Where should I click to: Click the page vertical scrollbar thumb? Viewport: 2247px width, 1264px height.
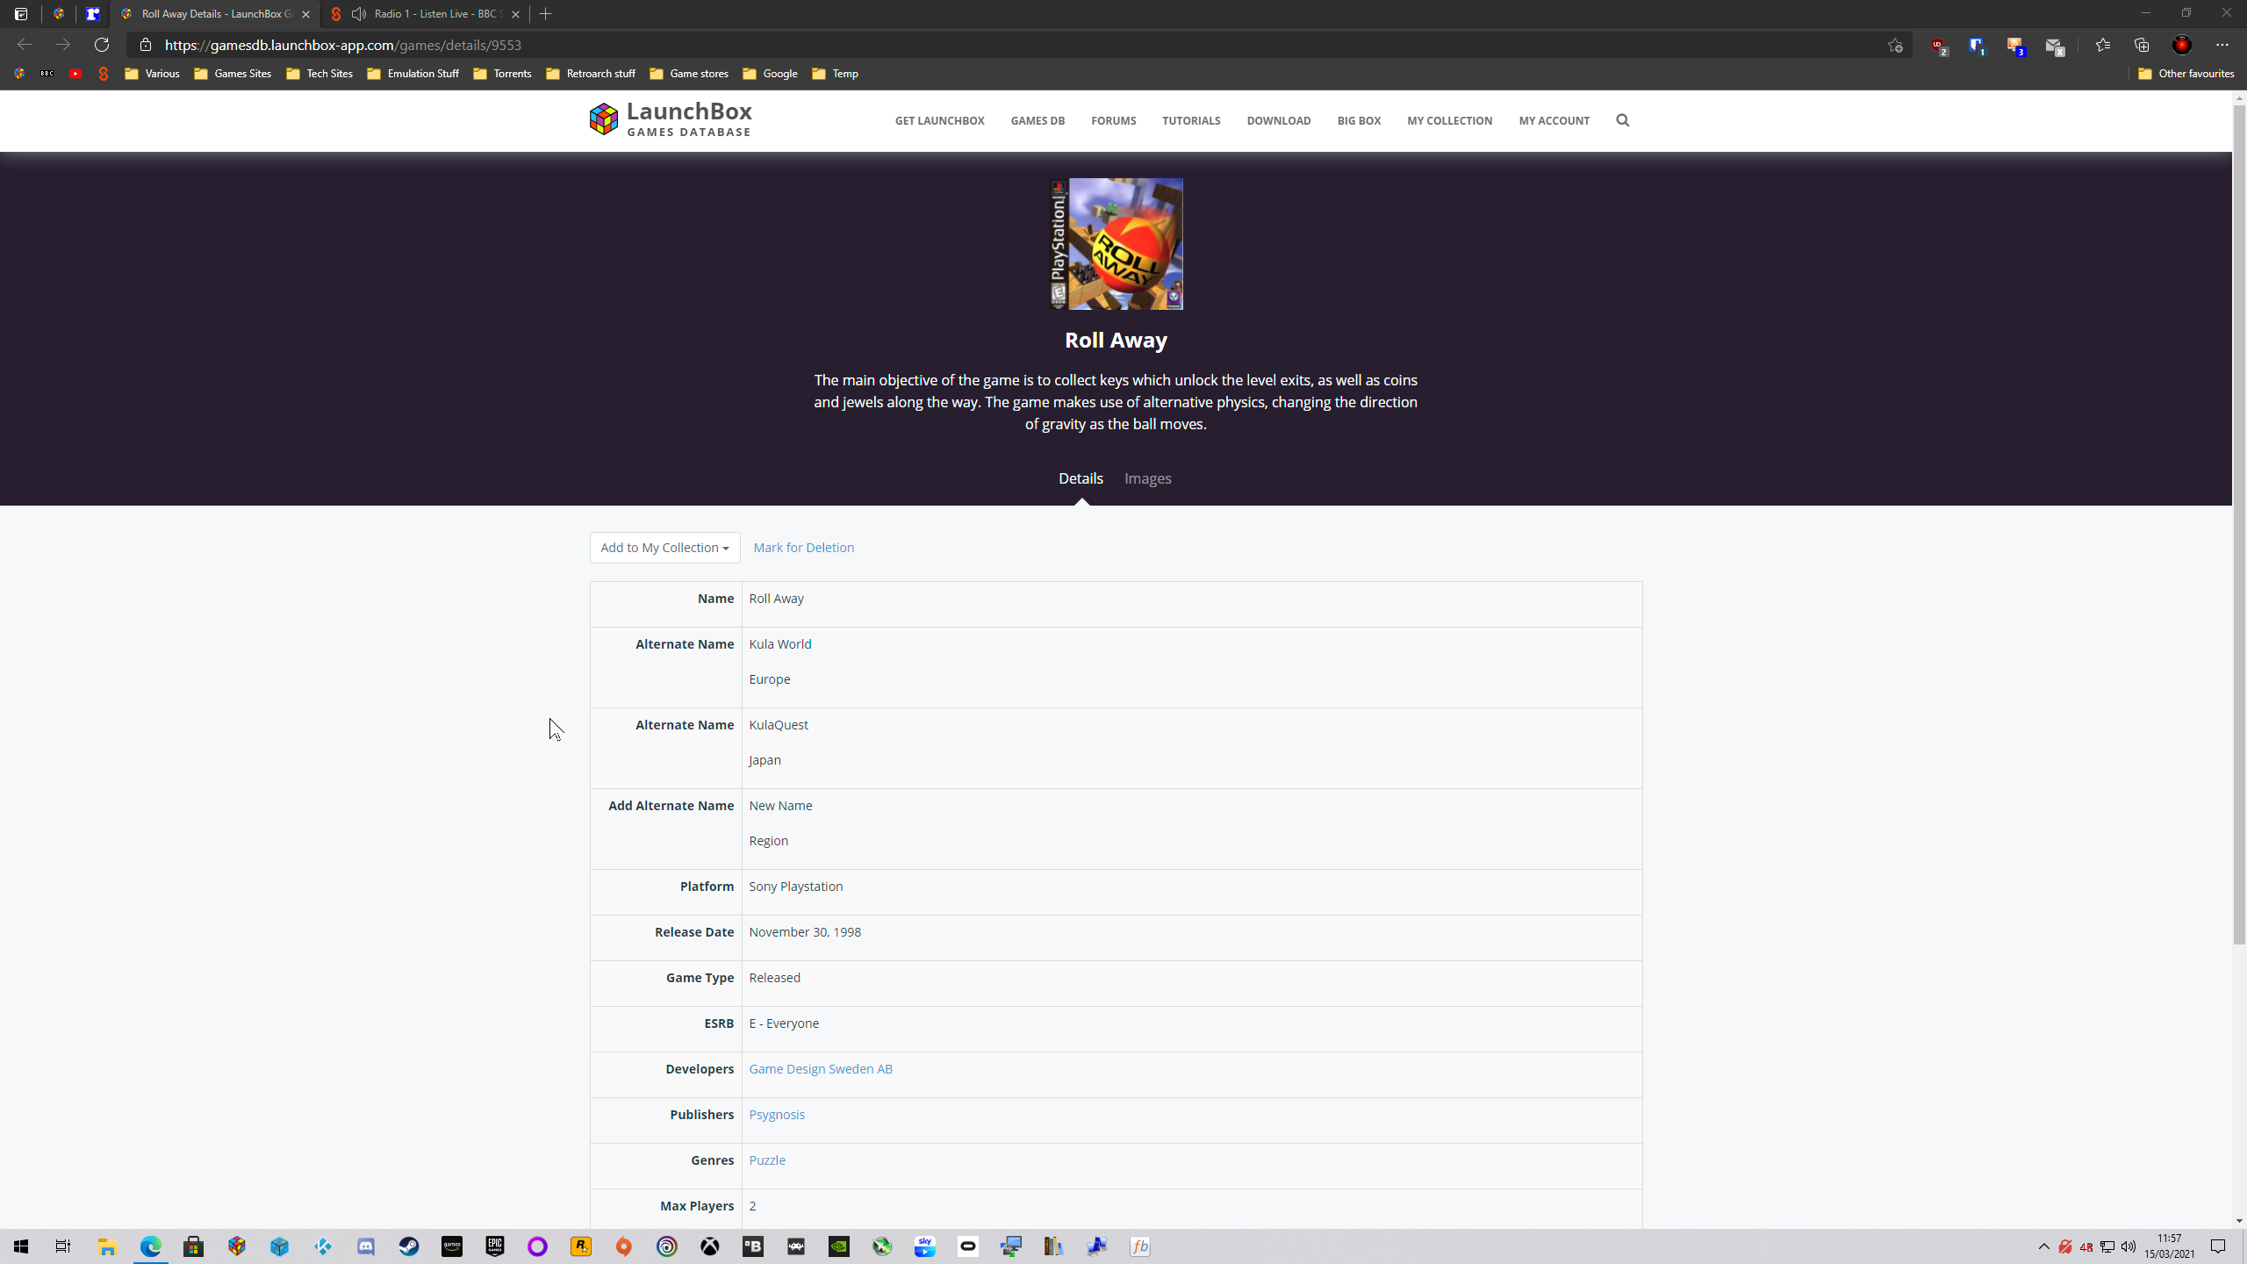pyautogui.click(x=2239, y=525)
